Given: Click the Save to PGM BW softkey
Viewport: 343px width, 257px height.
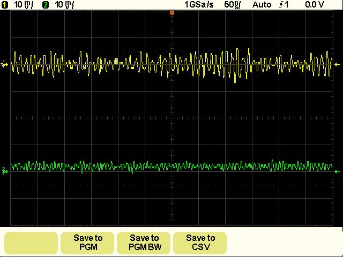Looking at the screenshot, I should click(x=144, y=243).
